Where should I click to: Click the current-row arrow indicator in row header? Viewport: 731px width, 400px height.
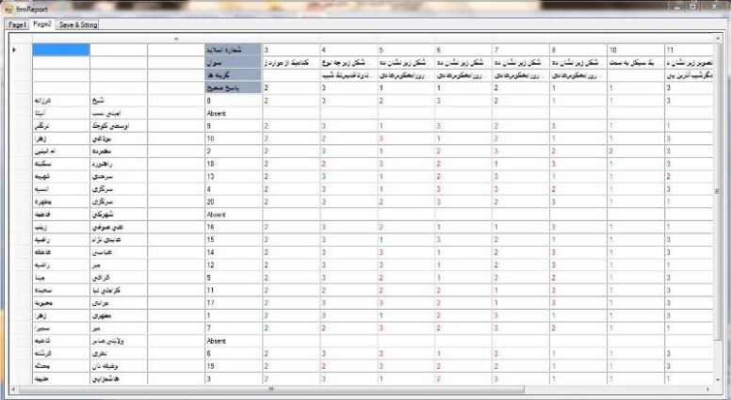click(13, 49)
